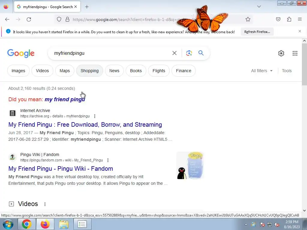Image resolution: width=307 pixels, height=230 pixels.
Task: Click the pingu.fandom.com wiki URL text
Action: (61, 160)
